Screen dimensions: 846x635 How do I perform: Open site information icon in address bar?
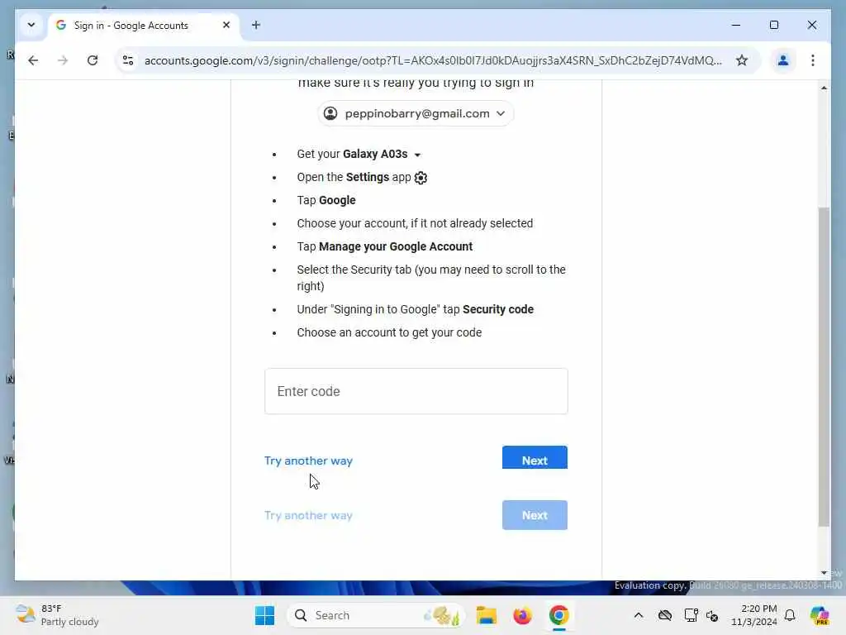128,60
